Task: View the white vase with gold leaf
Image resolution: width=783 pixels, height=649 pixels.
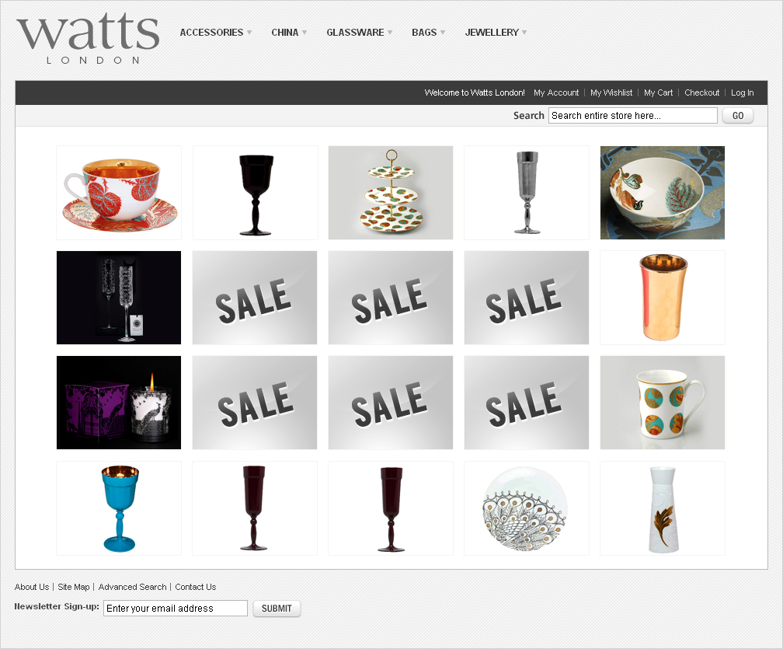Action: (x=662, y=508)
